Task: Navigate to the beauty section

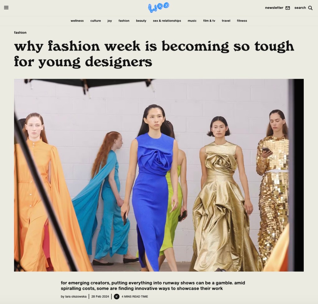Action: click(141, 21)
